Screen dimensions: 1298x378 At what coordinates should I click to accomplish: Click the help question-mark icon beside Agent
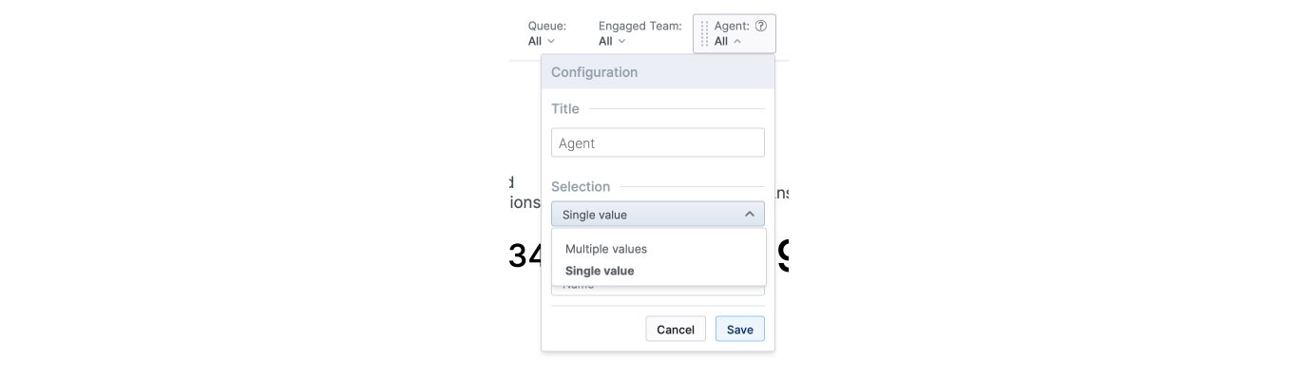761,27
